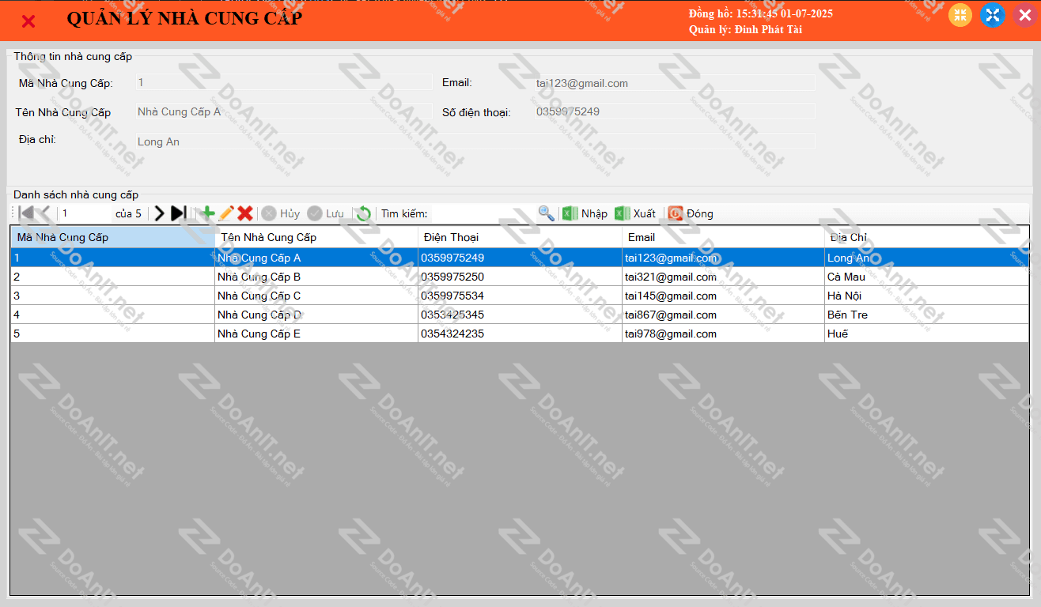
Task: Click phone cell 0353425345
Action: (520, 315)
